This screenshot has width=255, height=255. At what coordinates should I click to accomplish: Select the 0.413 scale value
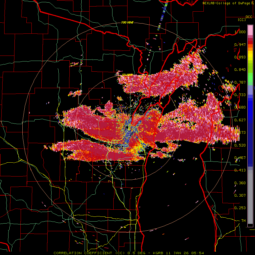(240, 170)
